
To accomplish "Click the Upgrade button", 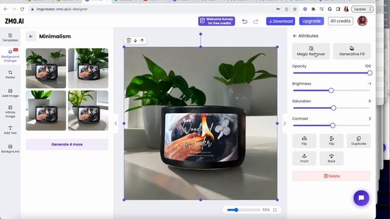I will [x=311, y=21].
